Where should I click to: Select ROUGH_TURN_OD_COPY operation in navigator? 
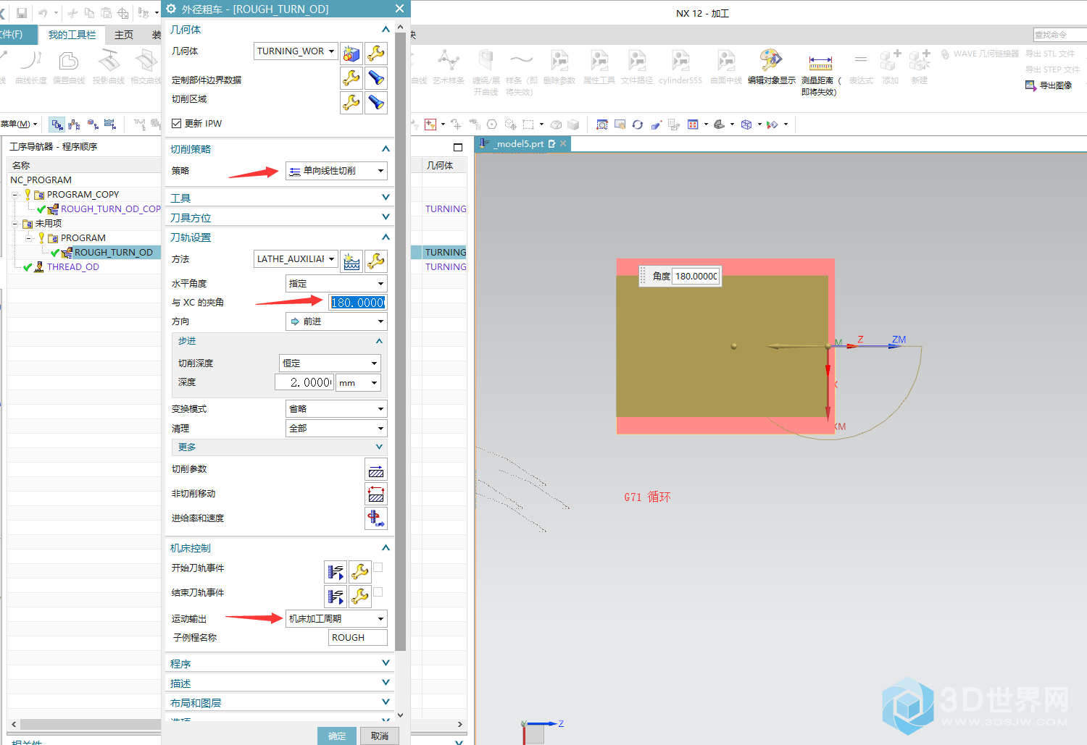[x=111, y=209]
